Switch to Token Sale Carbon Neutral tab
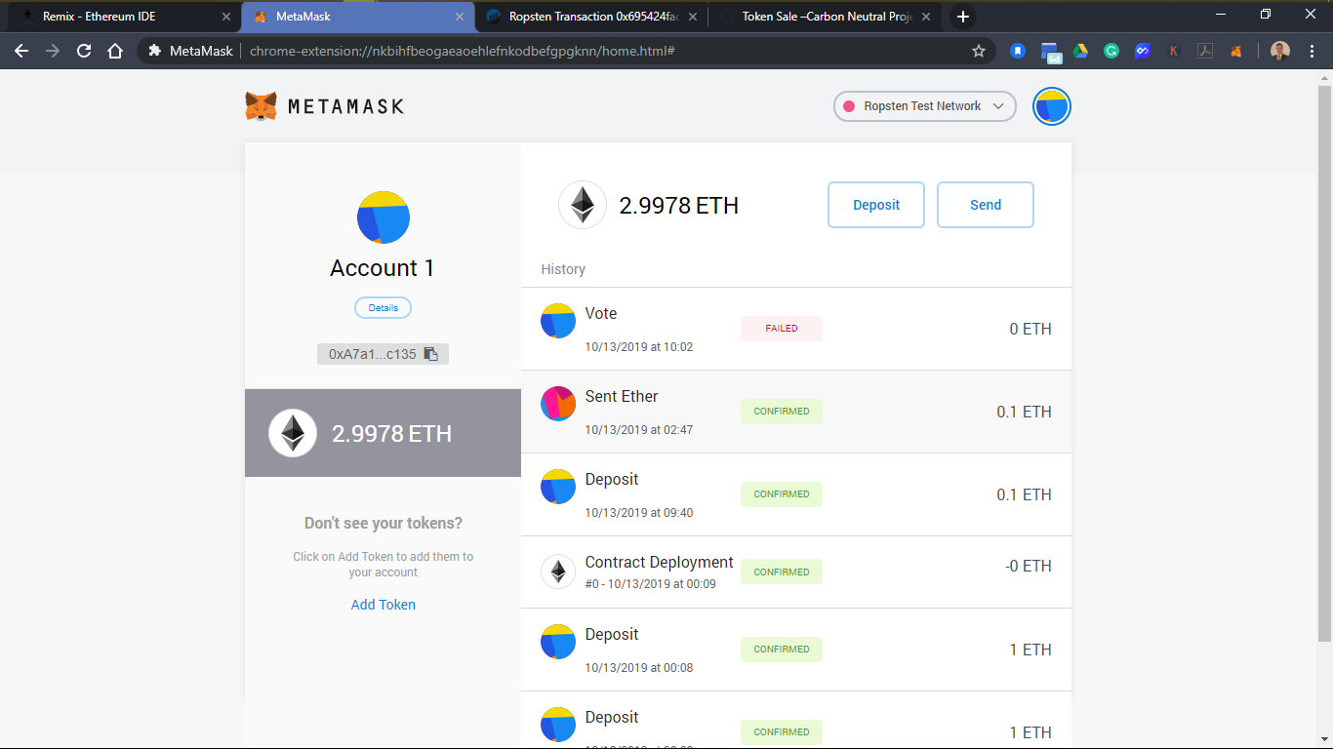1333x749 pixels. 825,17
